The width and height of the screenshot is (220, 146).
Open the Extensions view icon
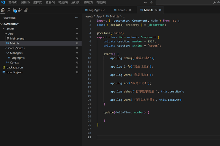pos(26,10)
